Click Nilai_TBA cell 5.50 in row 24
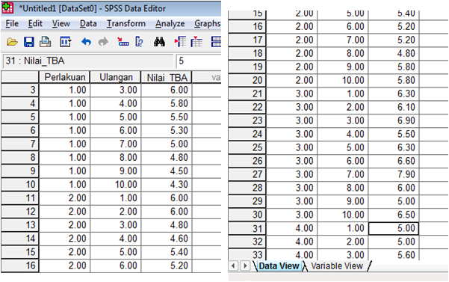 coord(394,134)
